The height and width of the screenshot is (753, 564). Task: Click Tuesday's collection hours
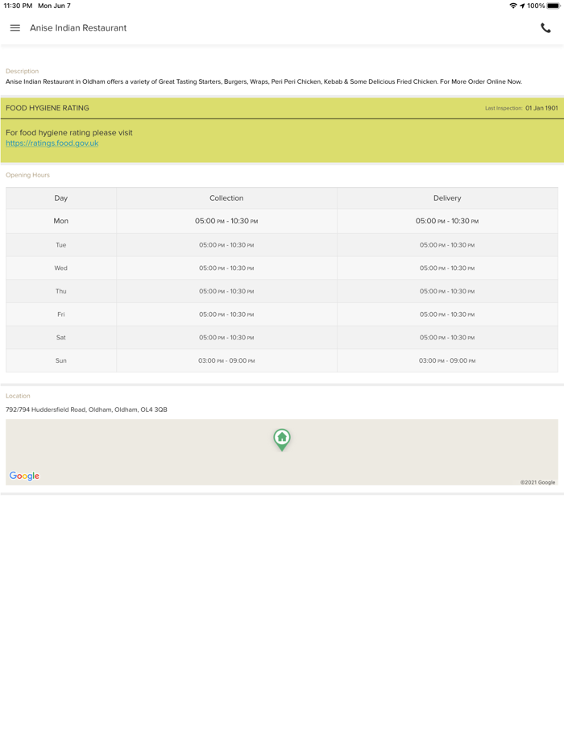[226, 245]
